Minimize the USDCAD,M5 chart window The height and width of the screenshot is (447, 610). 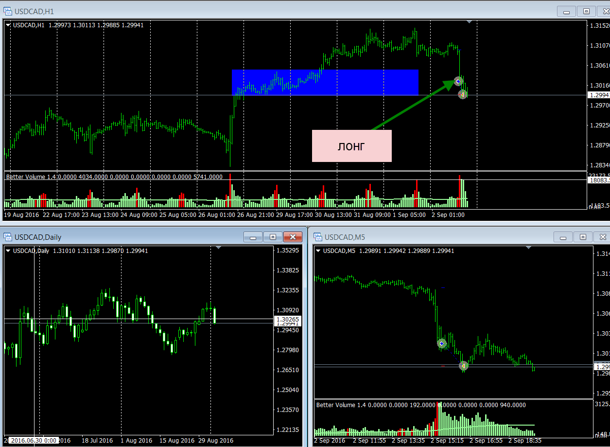pos(563,237)
